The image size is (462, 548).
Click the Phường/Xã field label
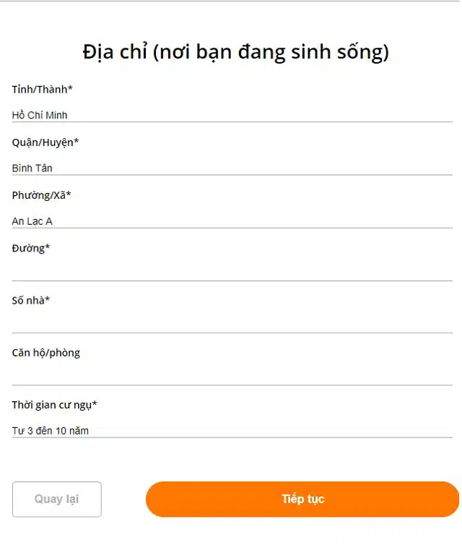point(39,195)
